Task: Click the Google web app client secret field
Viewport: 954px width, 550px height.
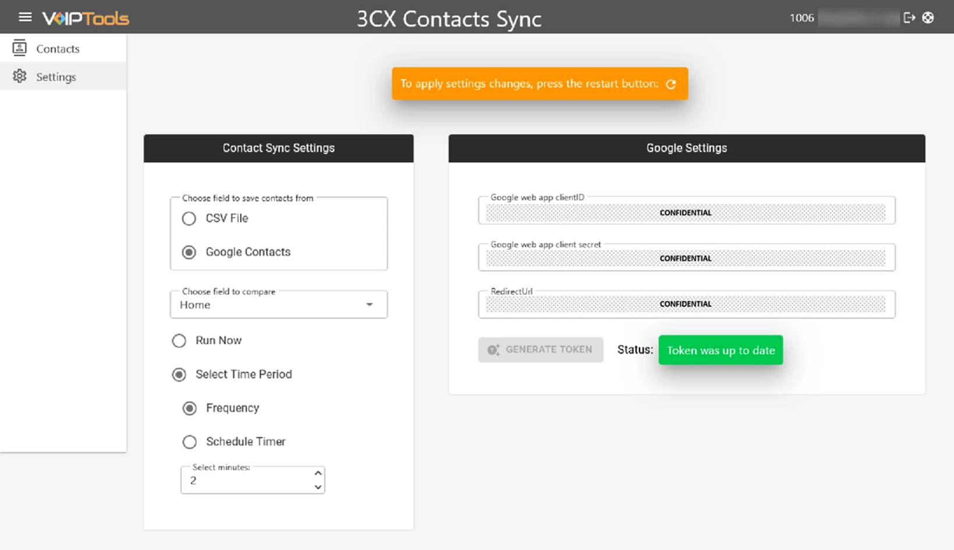Action: (x=687, y=258)
